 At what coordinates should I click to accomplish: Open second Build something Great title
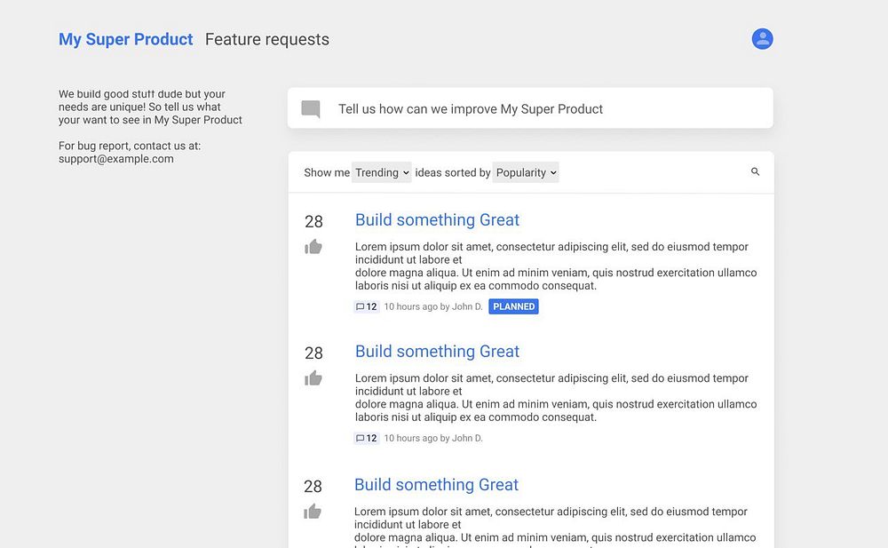tap(437, 351)
